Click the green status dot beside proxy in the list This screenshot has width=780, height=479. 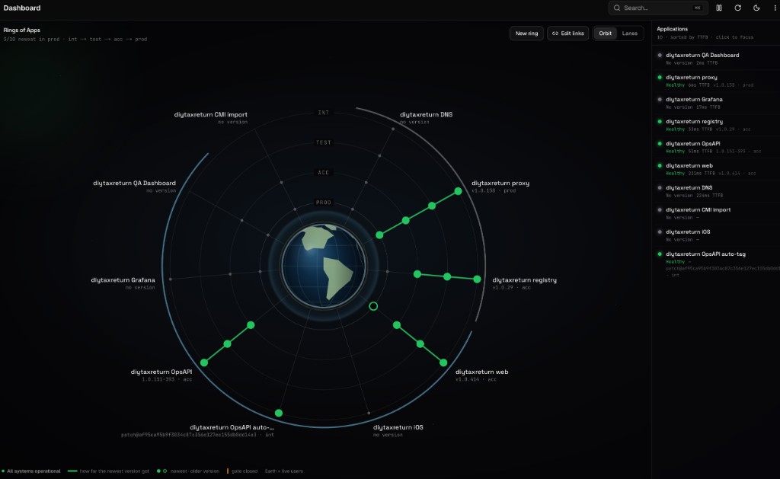pyautogui.click(x=660, y=77)
